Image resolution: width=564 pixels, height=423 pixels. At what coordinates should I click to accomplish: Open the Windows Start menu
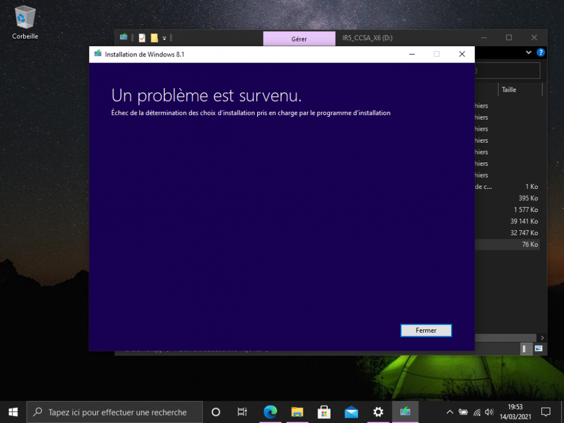click(x=13, y=412)
